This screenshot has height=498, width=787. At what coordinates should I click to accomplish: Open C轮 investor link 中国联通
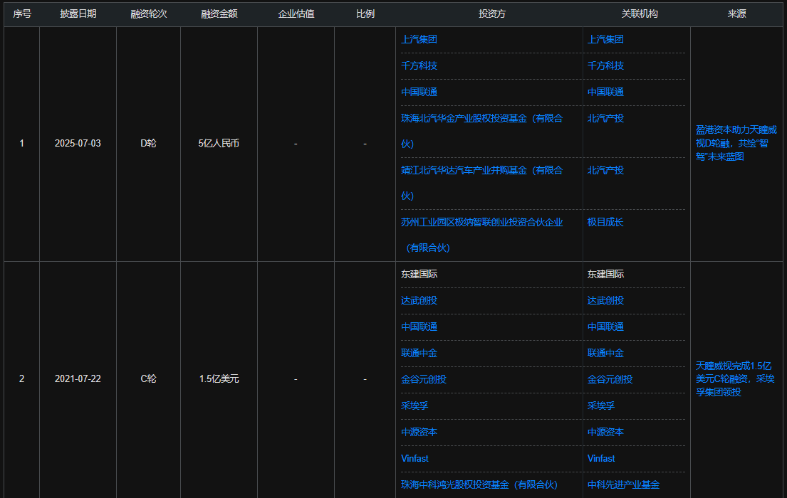419,327
